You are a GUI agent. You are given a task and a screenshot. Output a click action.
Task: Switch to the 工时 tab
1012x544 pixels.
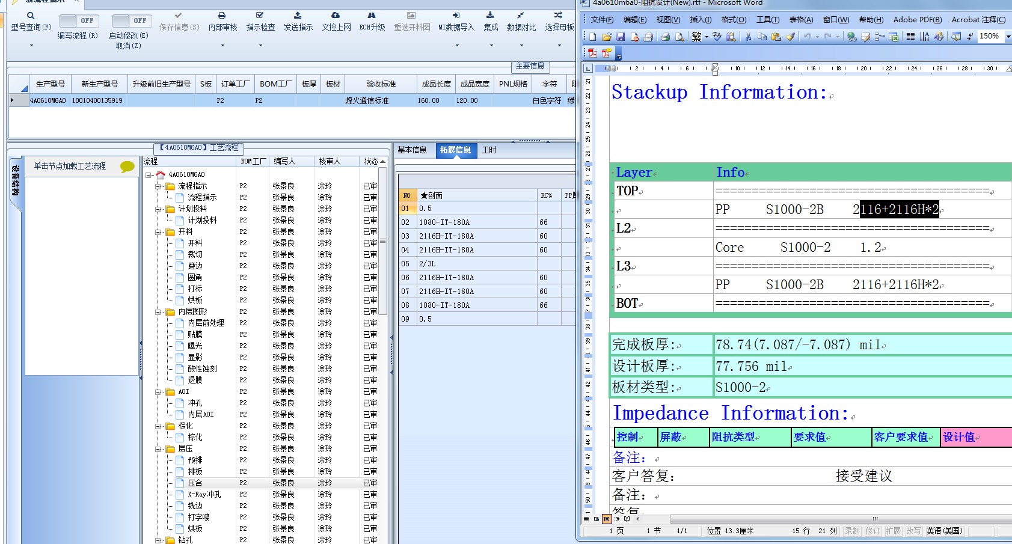point(489,150)
